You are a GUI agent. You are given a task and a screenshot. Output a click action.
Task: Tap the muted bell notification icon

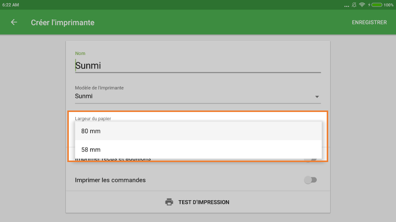354,4
